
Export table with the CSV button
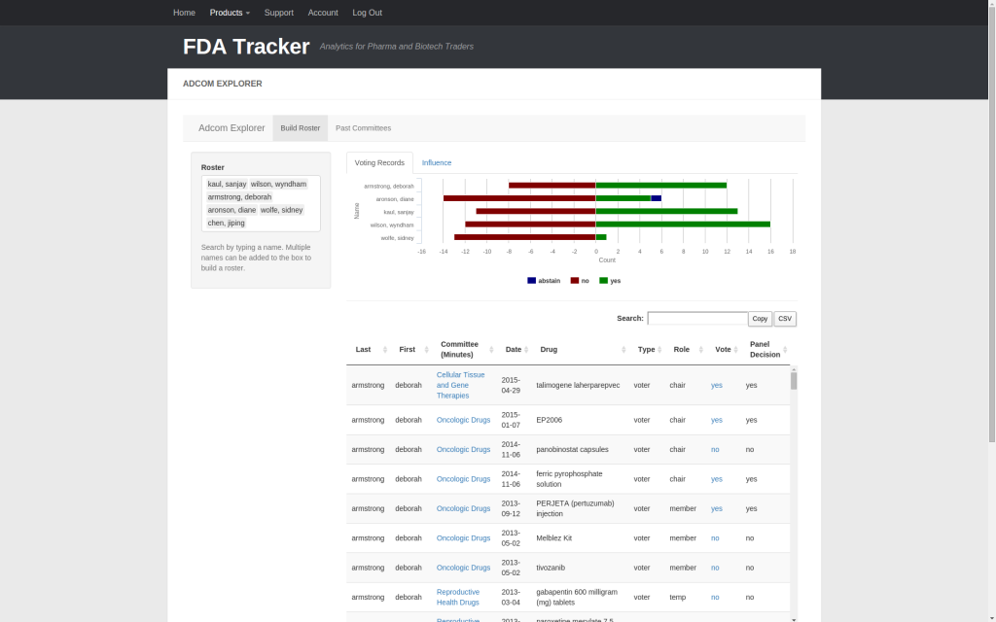click(x=785, y=319)
